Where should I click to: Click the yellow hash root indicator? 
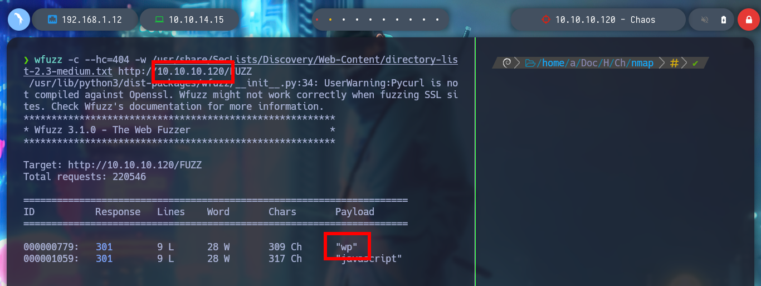click(674, 63)
